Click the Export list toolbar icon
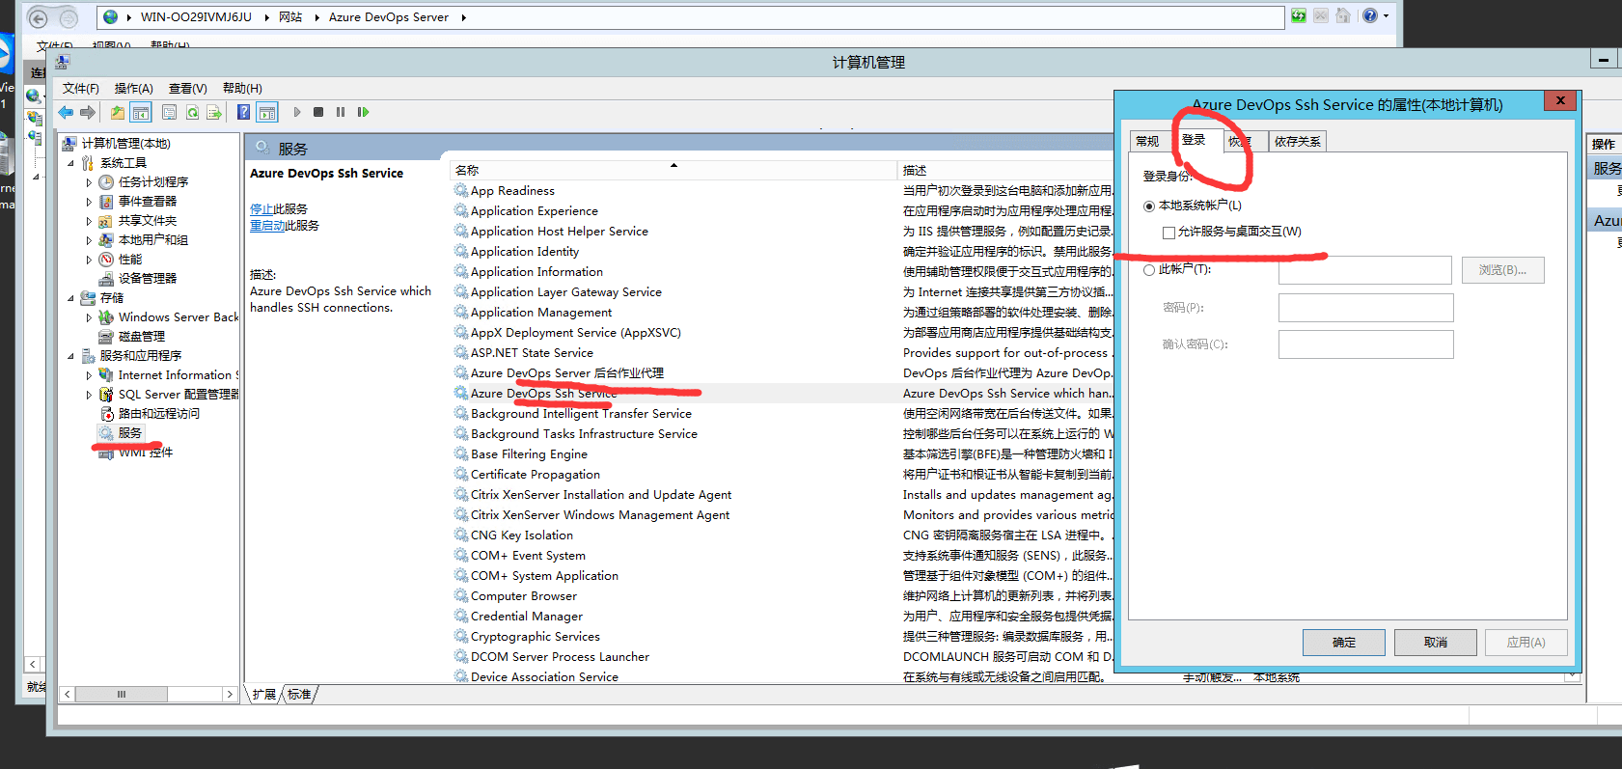The width and height of the screenshot is (1622, 769). coord(214,113)
